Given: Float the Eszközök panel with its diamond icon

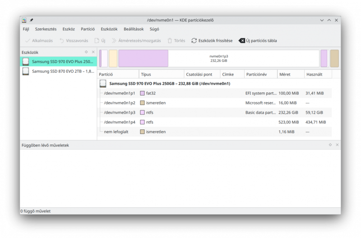Looking at the screenshot, I should tap(86, 52).
